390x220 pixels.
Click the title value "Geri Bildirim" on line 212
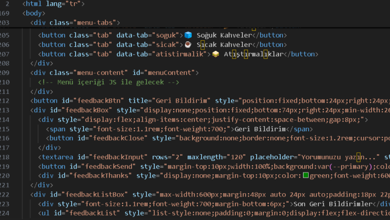(x=181, y=101)
